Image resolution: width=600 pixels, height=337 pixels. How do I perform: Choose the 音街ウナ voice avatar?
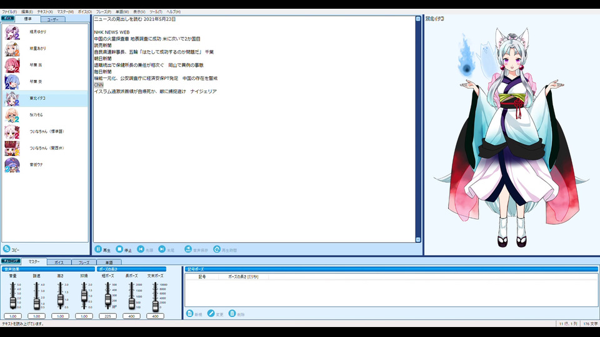(x=12, y=165)
